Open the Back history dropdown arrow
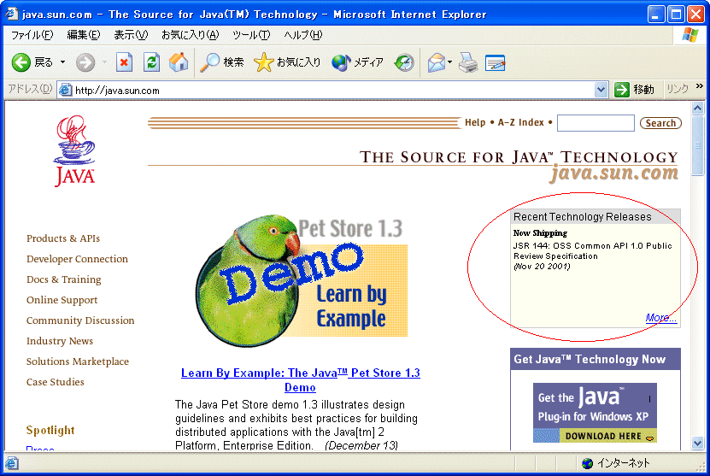The image size is (710, 476). pos(63,62)
